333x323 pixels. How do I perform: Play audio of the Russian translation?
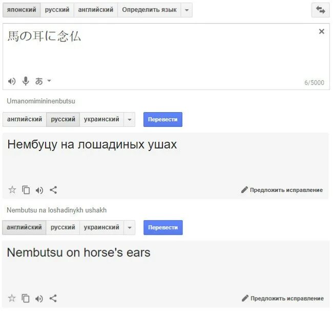pos(39,190)
